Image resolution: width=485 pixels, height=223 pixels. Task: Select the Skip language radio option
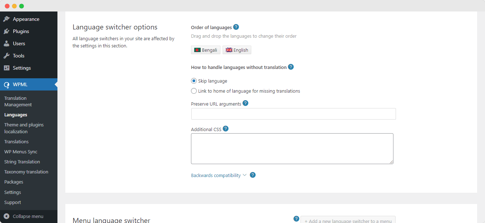(194, 81)
